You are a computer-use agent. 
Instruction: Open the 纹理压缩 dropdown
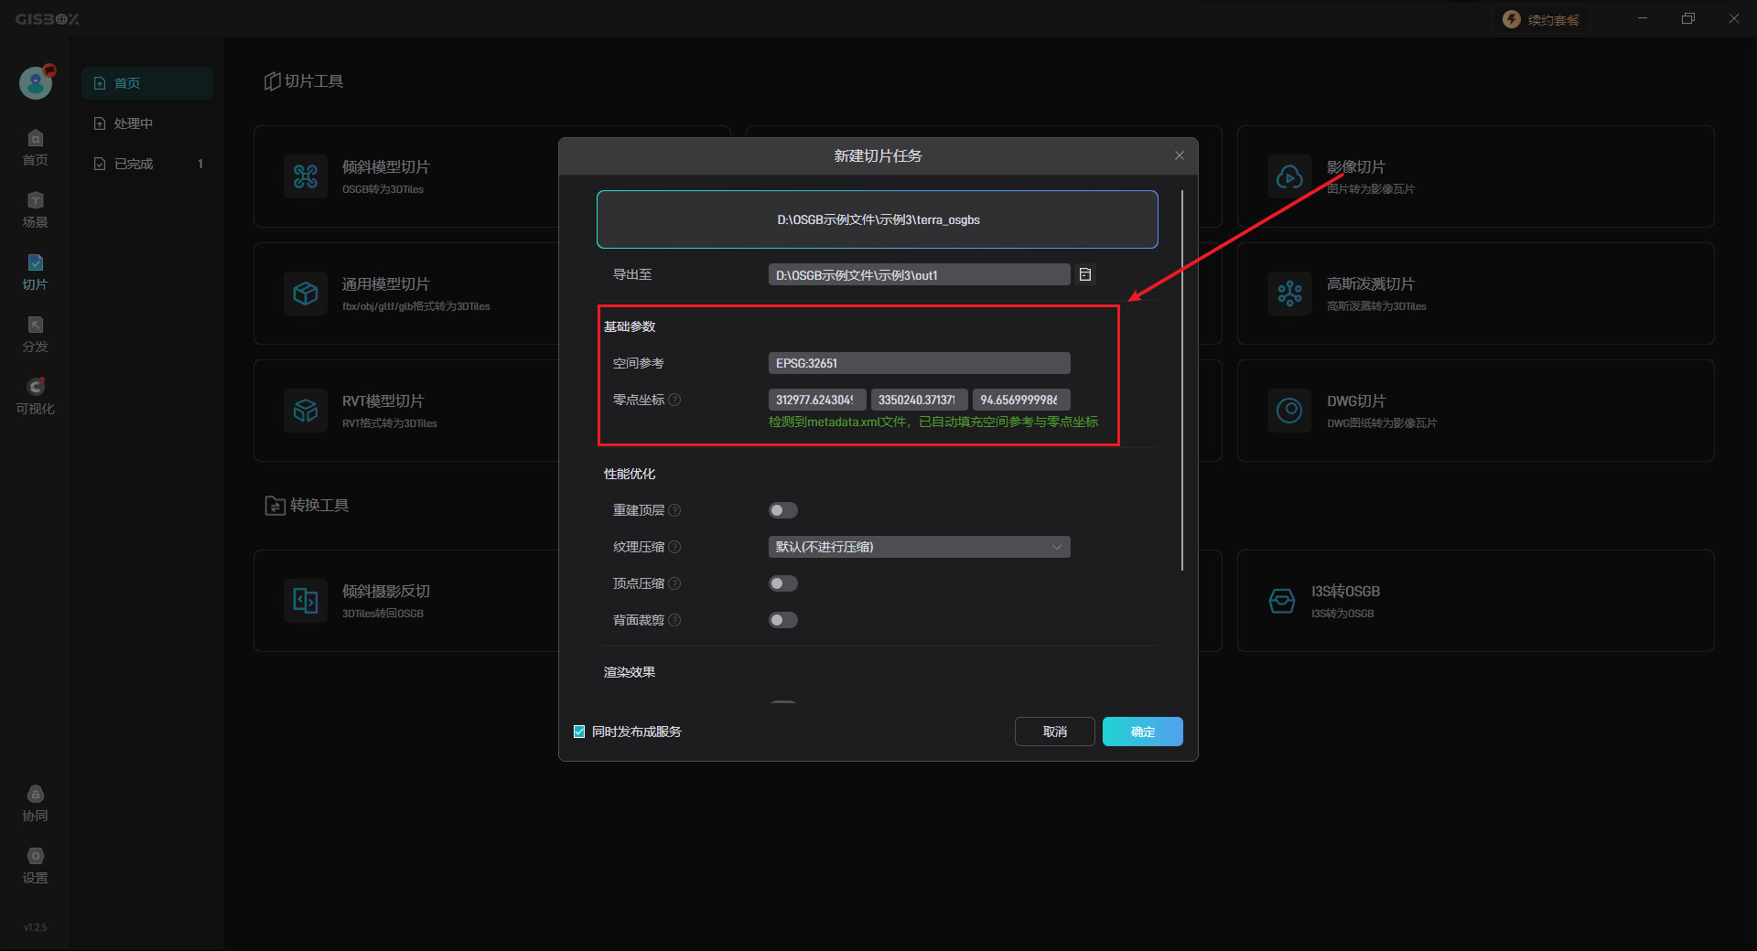(919, 547)
